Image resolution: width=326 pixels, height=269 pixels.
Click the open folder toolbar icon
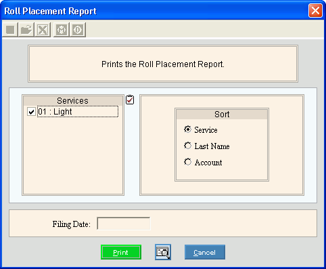click(26, 30)
